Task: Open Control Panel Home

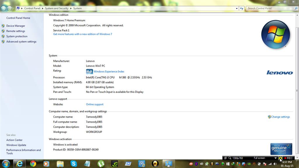Action: (18, 18)
